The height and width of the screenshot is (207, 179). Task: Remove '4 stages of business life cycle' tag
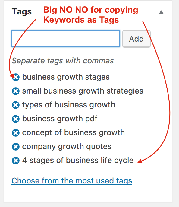click(x=16, y=161)
